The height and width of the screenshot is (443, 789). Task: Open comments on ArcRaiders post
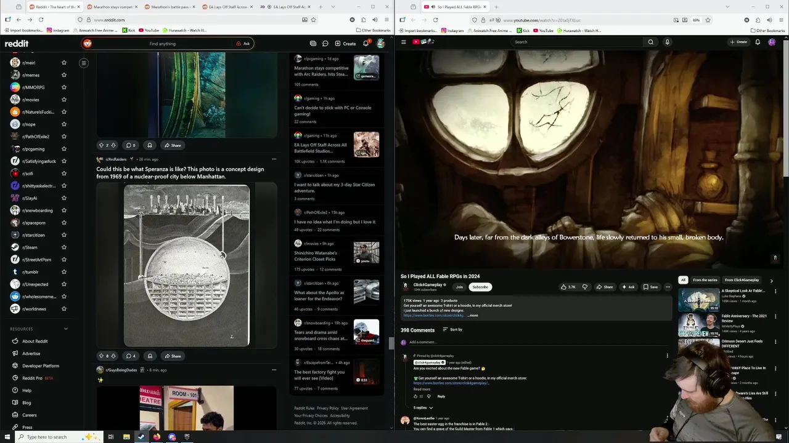click(131, 356)
